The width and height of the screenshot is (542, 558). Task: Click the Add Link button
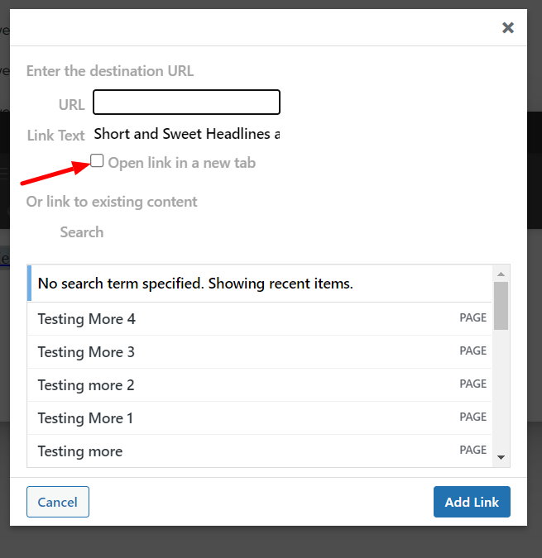472,502
